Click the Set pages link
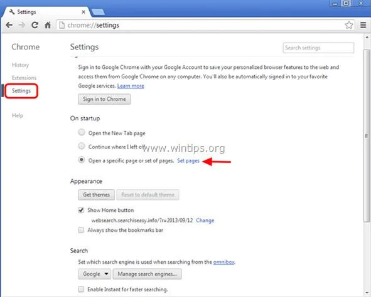371x297 pixels. (188, 161)
